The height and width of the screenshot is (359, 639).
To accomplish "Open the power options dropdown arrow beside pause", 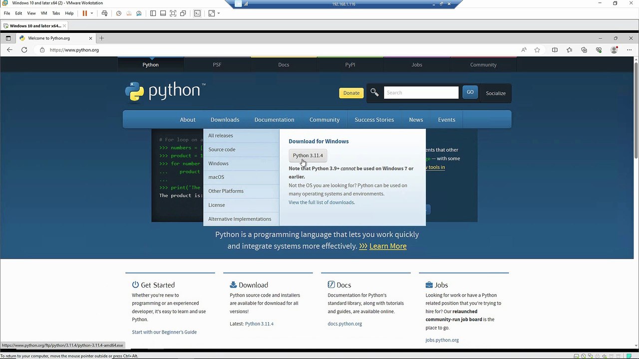I will (x=92, y=13).
